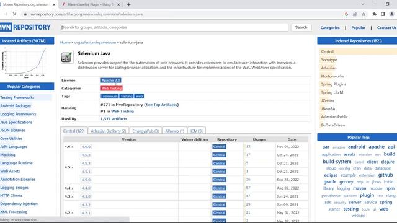Open the Web Testing ranking link
This screenshot has width=397, height=223.
coord(123,111)
